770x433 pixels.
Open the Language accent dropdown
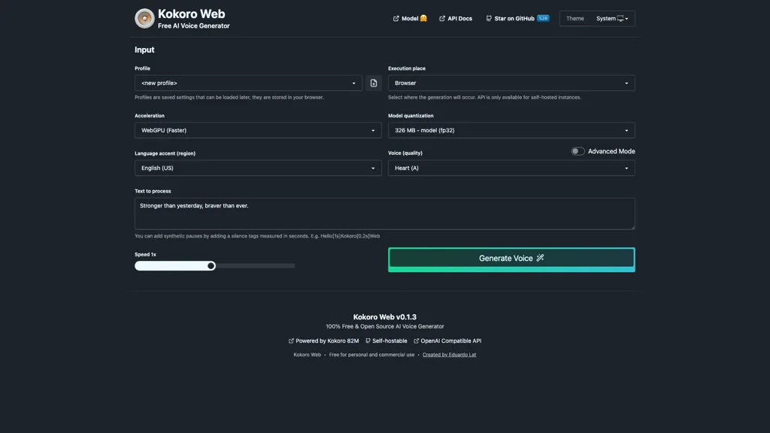(x=258, y=168)
